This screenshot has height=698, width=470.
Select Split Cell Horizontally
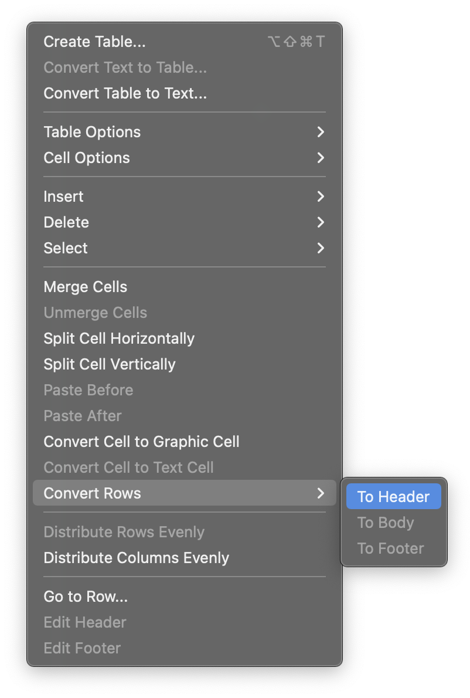coord(118,338)
